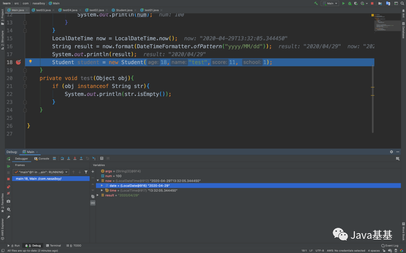Select the main:18, Main stack frame
This screenshot has height=253, width=406.
coord(51,179)
